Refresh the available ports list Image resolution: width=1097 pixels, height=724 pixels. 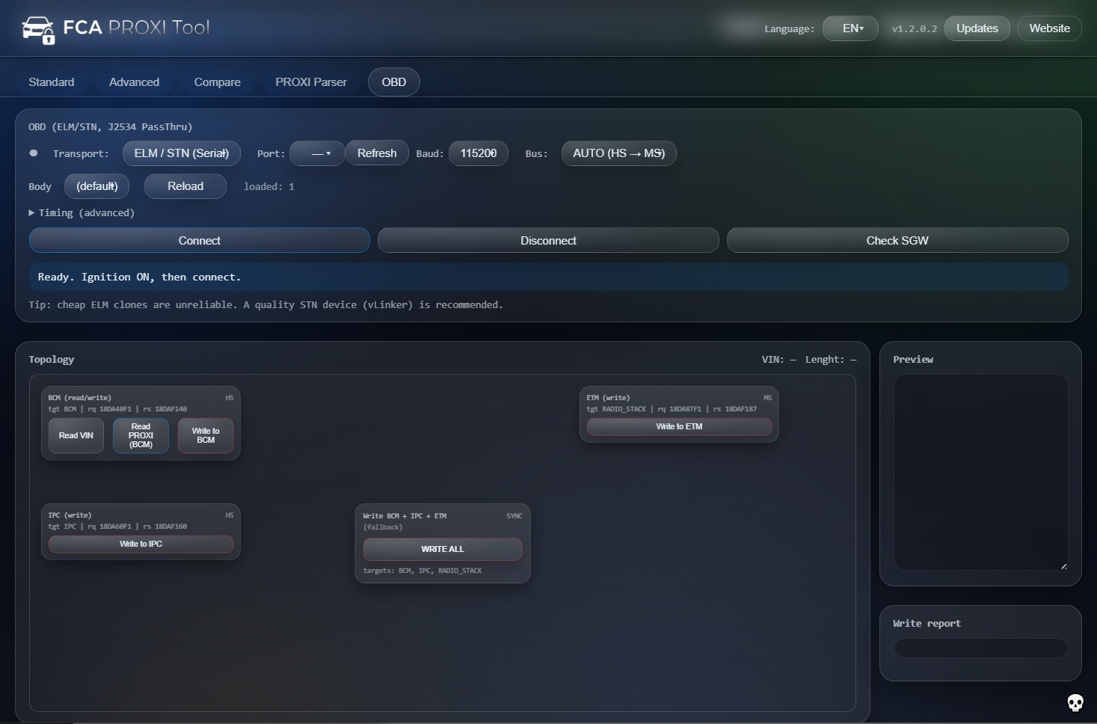(x=377, y=153)
